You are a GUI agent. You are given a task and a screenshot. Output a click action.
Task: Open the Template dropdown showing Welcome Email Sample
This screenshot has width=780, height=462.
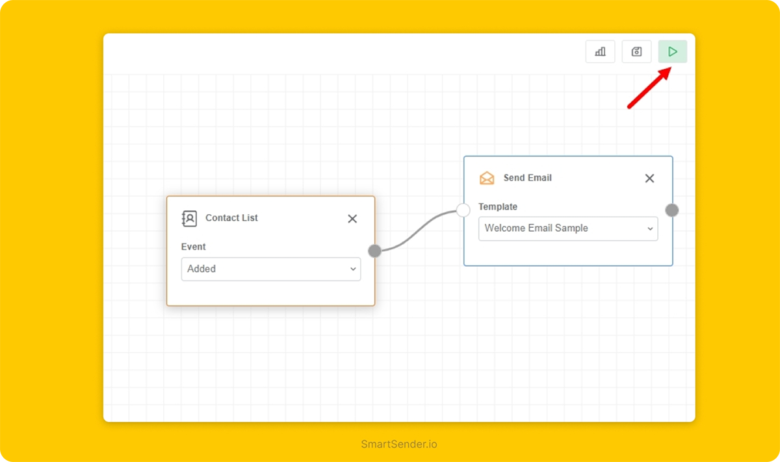pos(567,228)
